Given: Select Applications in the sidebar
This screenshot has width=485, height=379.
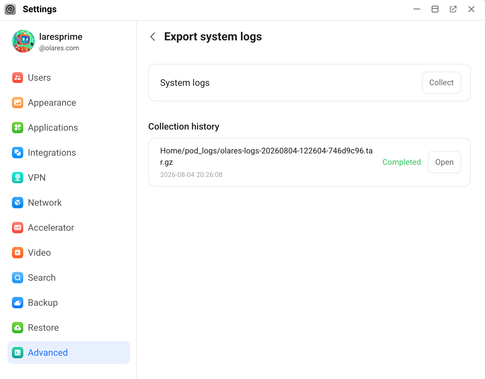Looking at the screenshot, I should [69, 128].
